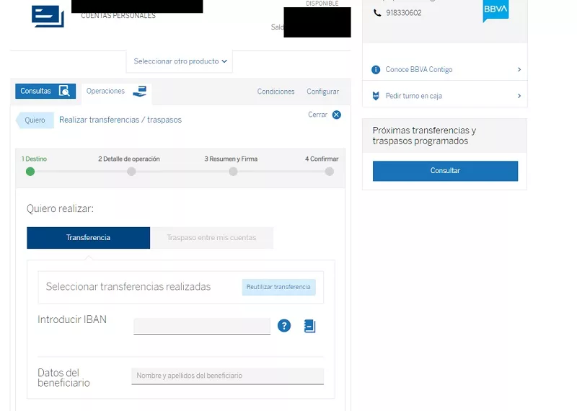Expand the Seleccionar otro producto dropdown
The image size is (577, 411).
(180, 61)
